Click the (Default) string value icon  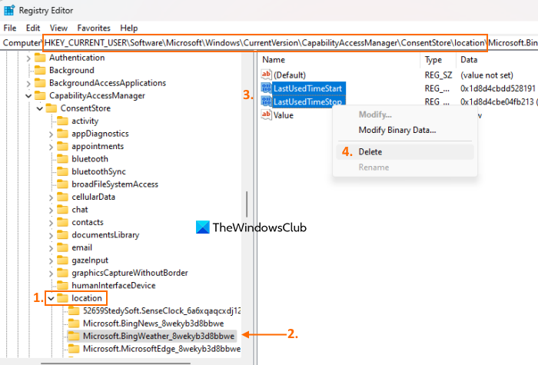[266, 75]
